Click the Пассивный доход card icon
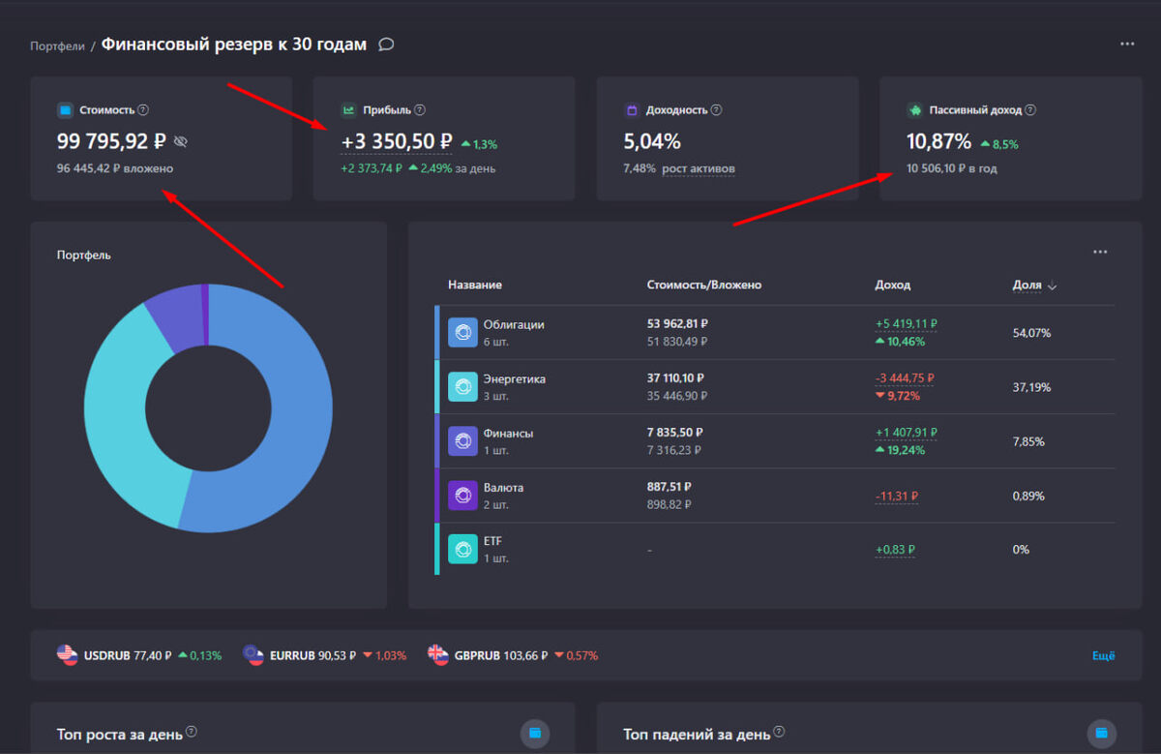This screenshot has width=1161, height=754. click(x=913, y=109)
